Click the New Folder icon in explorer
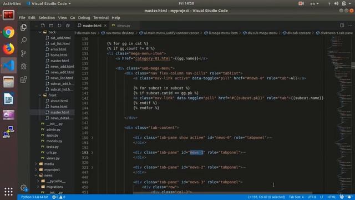The image size is (355, 200). [51, 26]
